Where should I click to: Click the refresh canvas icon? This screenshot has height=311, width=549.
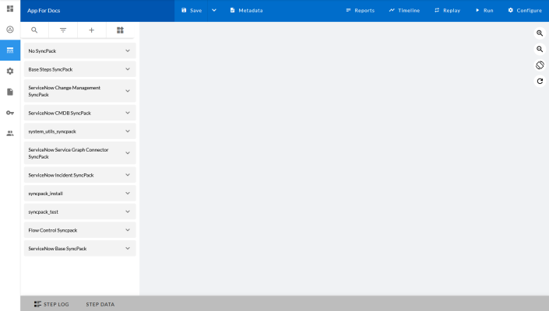[x=540, y=81]
